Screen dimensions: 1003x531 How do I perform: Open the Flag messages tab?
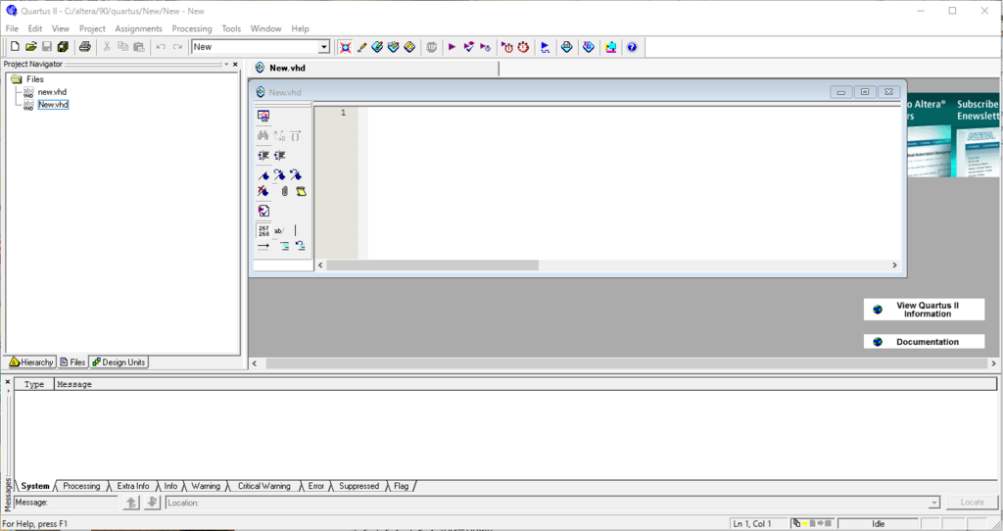pyautogui.click(x=401, y=486)
